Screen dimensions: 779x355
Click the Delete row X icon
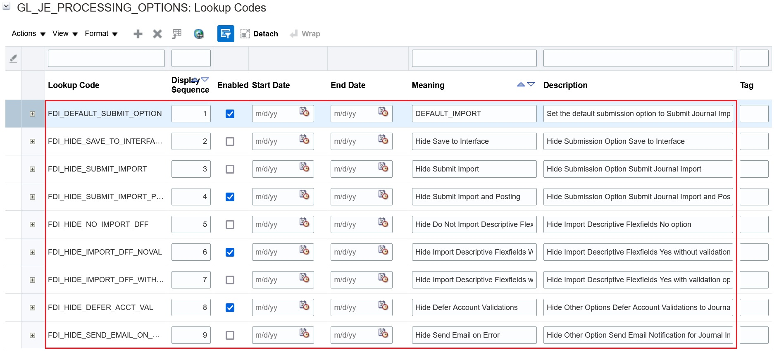tap(157, 34)
